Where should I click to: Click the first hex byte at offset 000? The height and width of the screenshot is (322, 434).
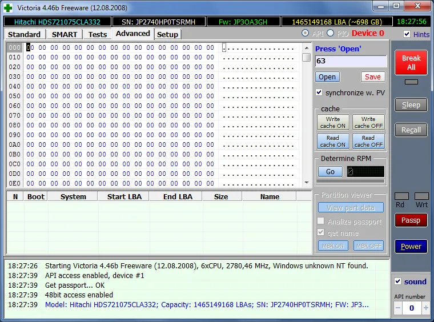[x=30, y=47]
